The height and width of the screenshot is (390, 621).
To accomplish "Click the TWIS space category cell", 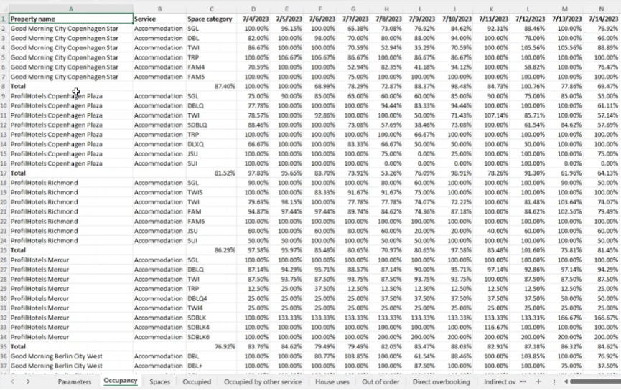I will [x=212, y=192].
